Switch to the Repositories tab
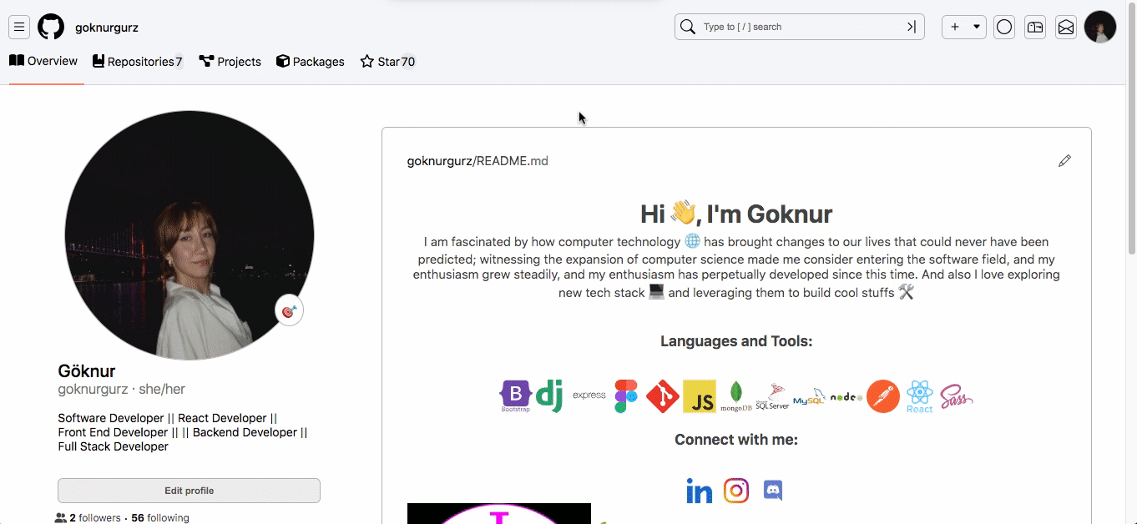The image size is (1137, 524). [x=138, y=62]
